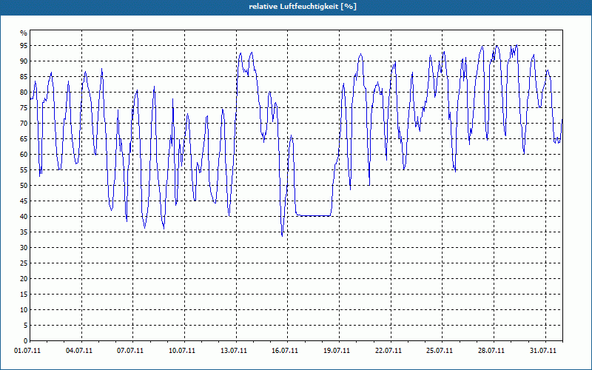Select the date label 28.07.11

click(491, 351)
